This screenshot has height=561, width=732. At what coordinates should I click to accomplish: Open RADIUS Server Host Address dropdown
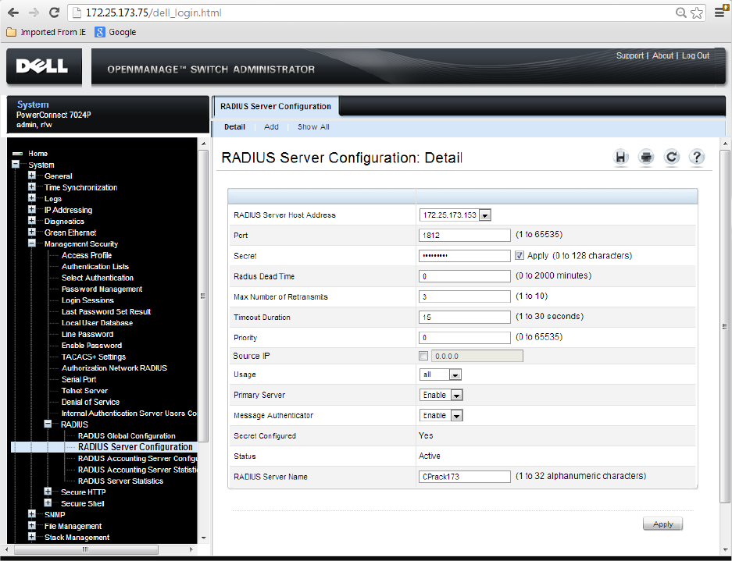coord(484,215)
